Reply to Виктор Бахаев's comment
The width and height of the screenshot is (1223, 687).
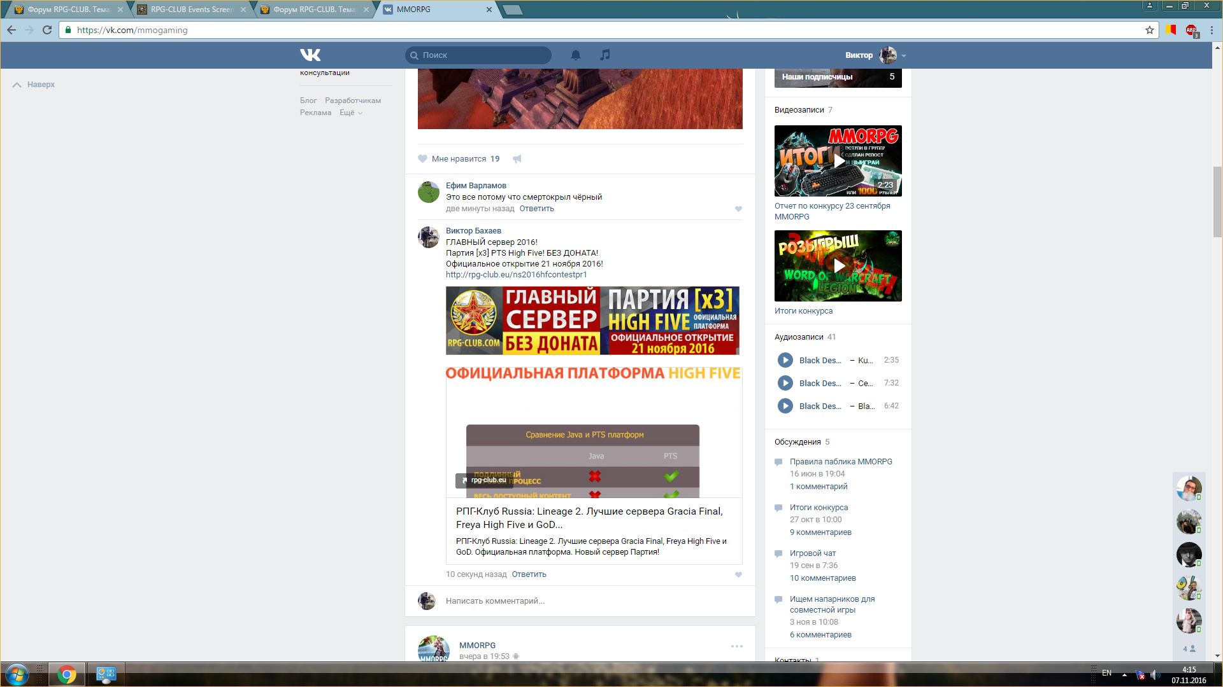[529, 574]
